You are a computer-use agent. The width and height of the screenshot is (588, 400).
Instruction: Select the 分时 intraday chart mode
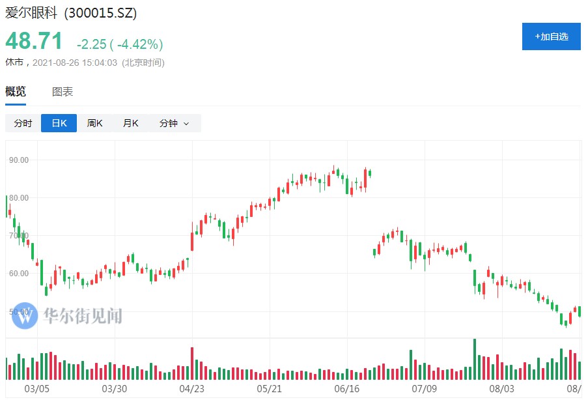(x=23, y=123)
